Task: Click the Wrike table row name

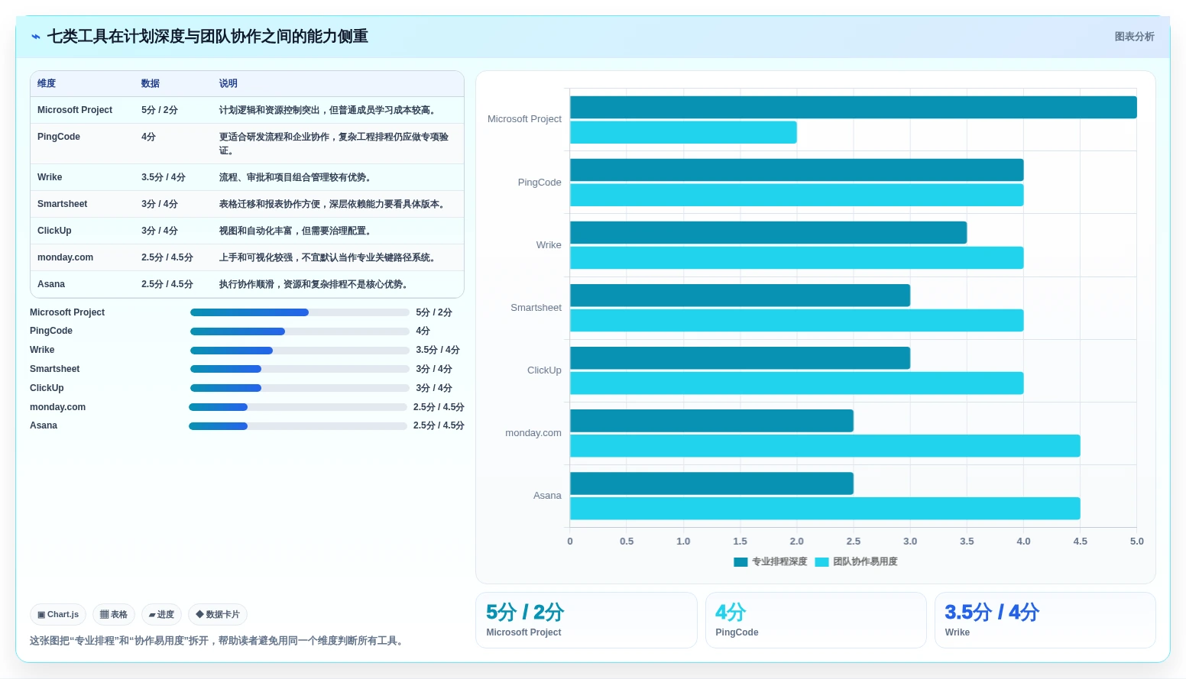Action: tap(50, 177)
